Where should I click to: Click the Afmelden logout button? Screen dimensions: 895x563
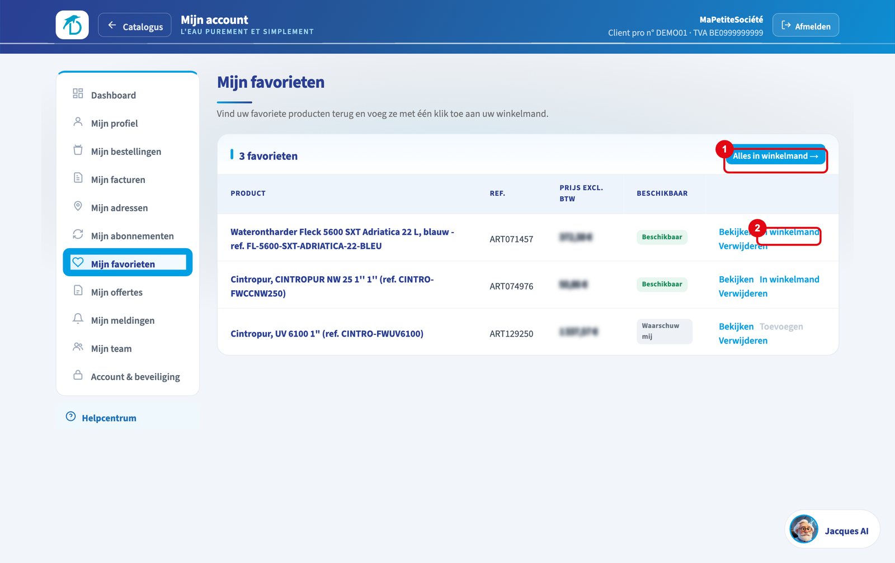805,26
